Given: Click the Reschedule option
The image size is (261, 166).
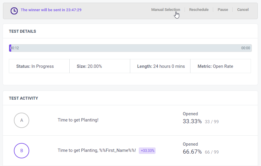Looking at the screenshot, I should [199, 10].
